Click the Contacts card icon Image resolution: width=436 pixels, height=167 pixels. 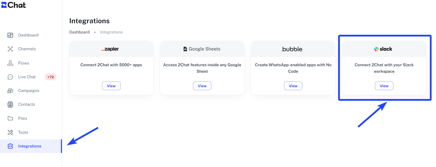[x=10, y=104]
